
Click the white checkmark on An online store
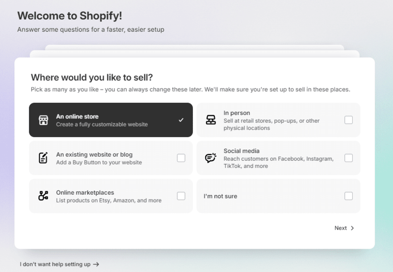pyautogui.click(x=181, y=120)
